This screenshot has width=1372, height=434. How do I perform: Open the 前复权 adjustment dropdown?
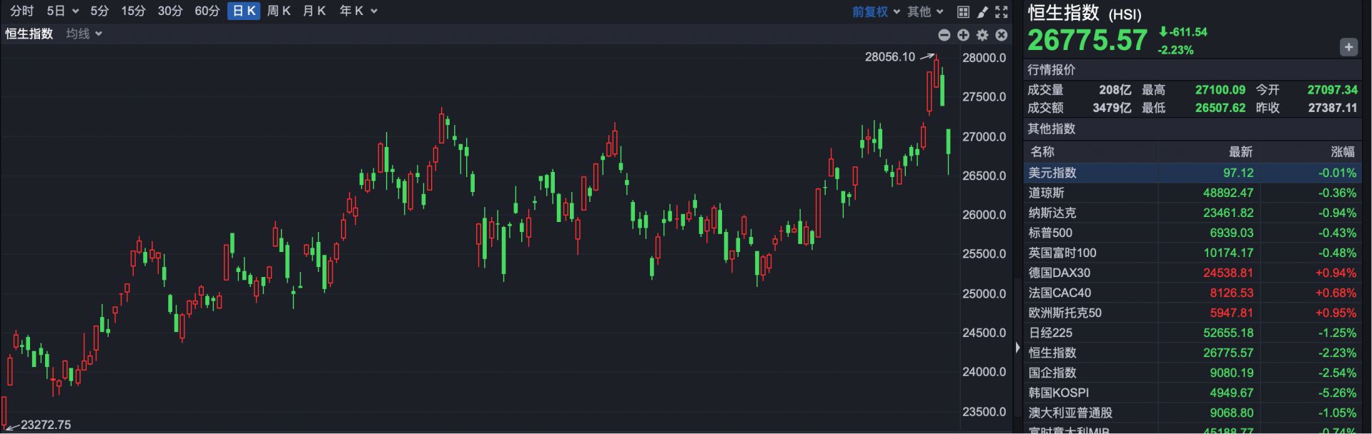tap(876, 11)
